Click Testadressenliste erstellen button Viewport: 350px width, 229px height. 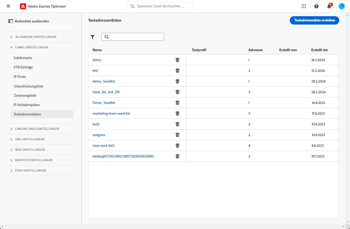(x=314, y=20)
